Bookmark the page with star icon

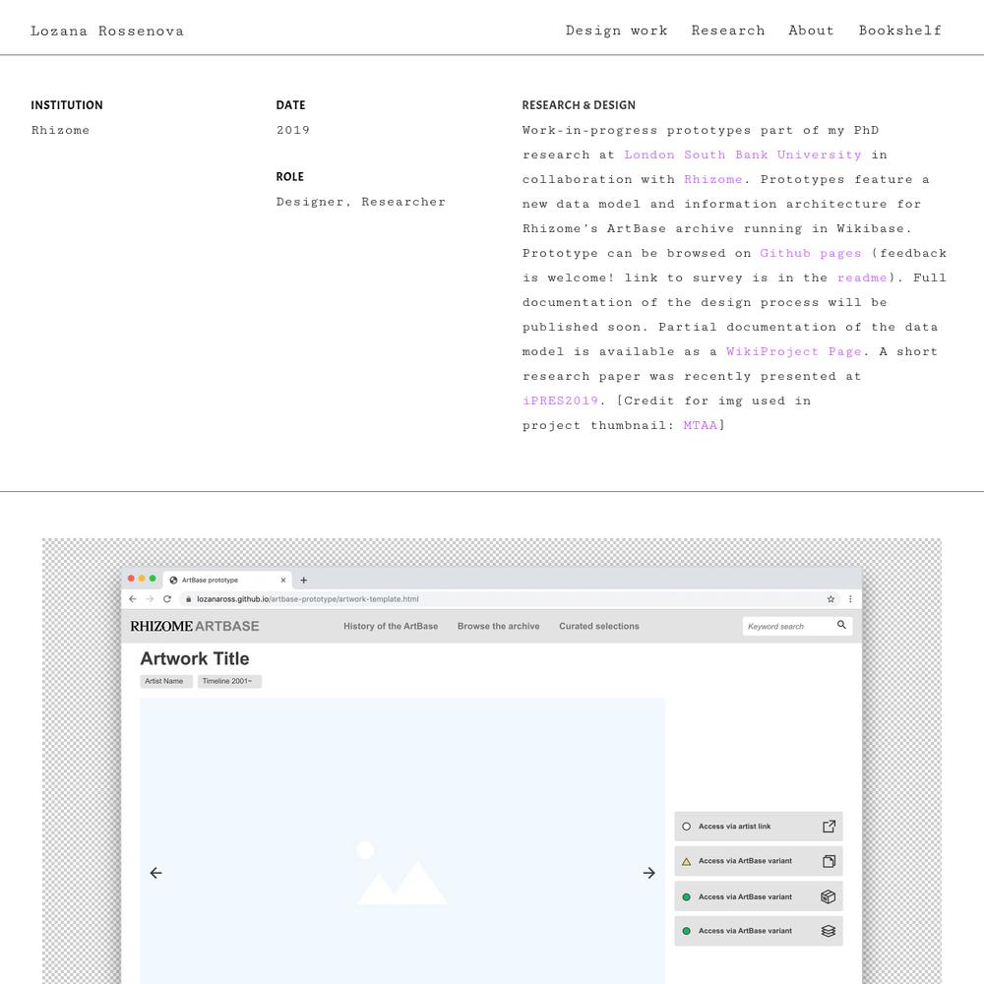tap(830, 598)
